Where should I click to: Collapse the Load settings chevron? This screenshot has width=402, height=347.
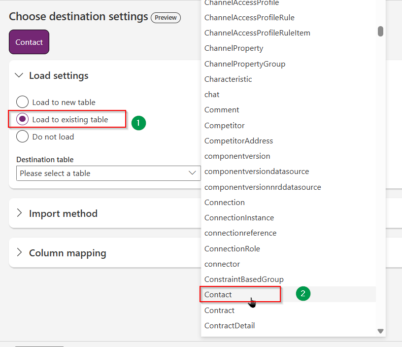click(19, 75)
